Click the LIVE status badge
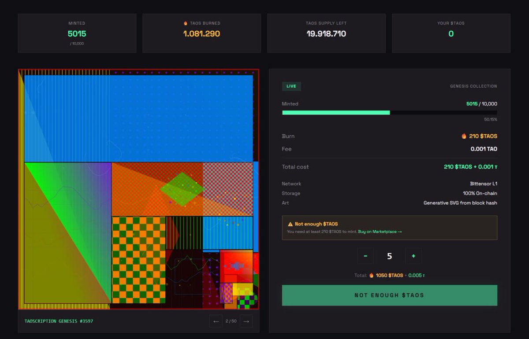529x339 pixels. coord(291,86)
